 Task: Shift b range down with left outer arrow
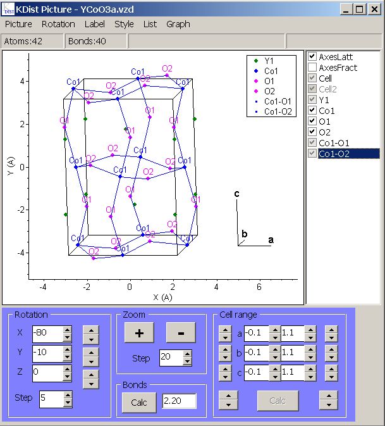click(225, 358)
